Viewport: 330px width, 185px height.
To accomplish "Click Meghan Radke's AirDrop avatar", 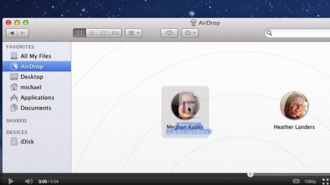I will 185,105.
